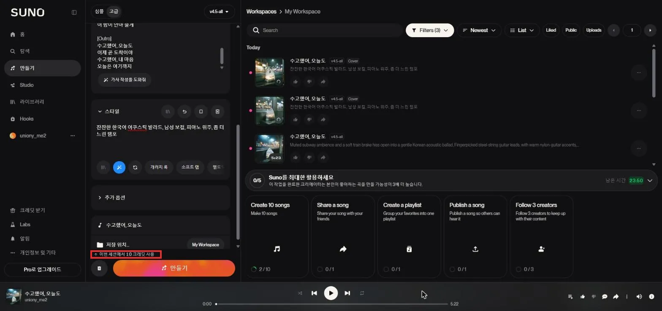Go to 라이브러리 in the sidebar
This screenshot has height=311, width=662.
(42, 102)
